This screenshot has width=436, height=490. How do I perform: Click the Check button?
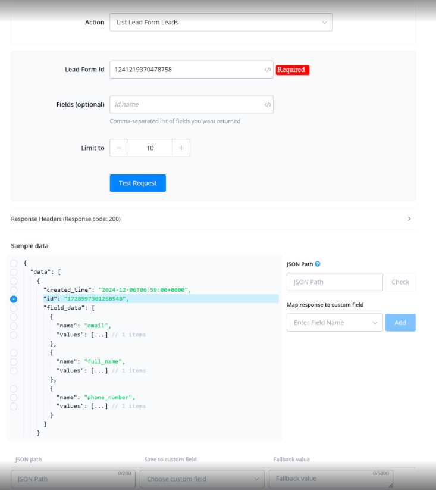tap(400, 282)
